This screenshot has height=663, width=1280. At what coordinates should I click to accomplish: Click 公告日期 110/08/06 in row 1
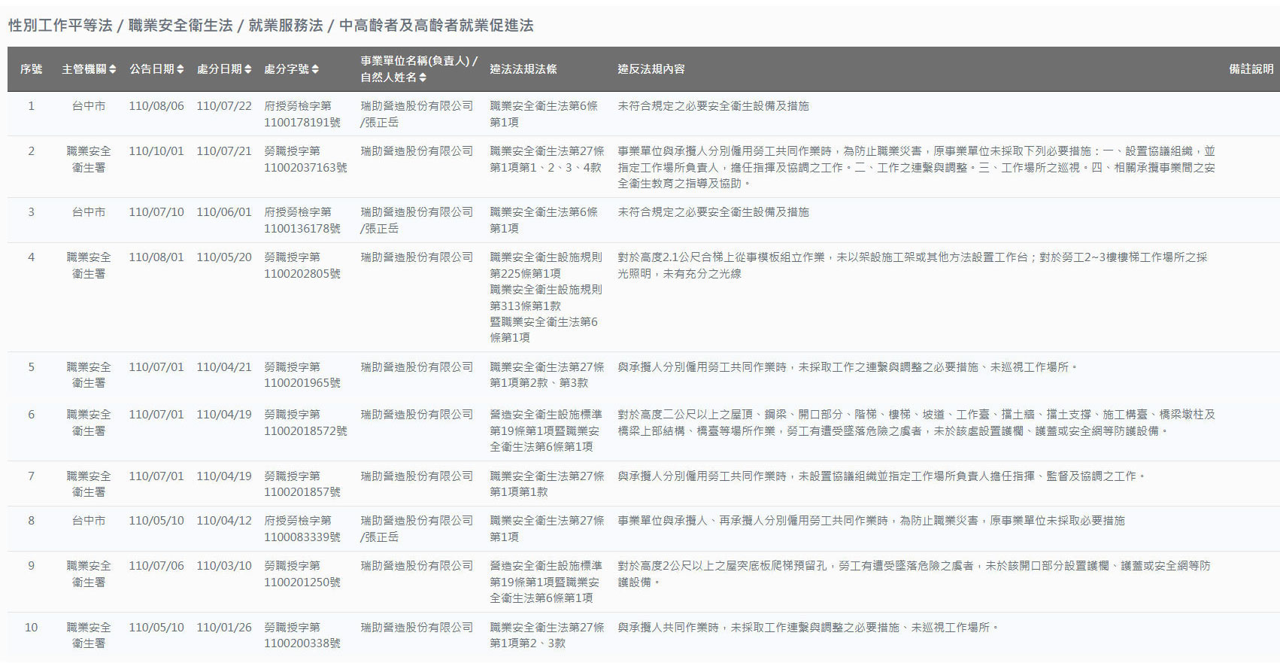156,106
